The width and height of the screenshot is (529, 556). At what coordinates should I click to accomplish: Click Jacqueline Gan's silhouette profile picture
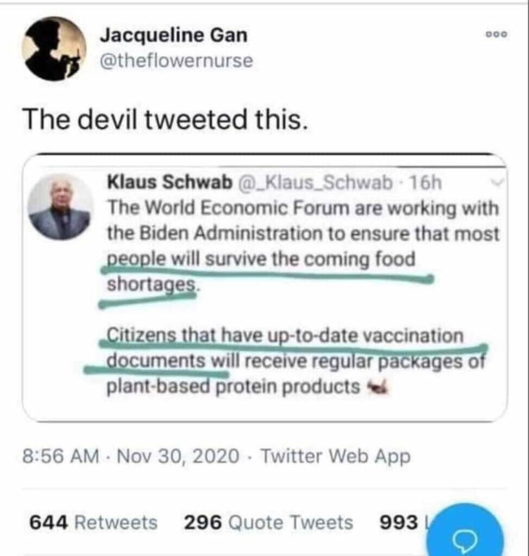tap(54, 49)
